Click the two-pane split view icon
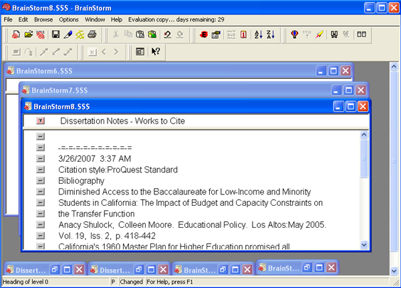The width and height of the screenshot is (401, 288). coord(362,34)
